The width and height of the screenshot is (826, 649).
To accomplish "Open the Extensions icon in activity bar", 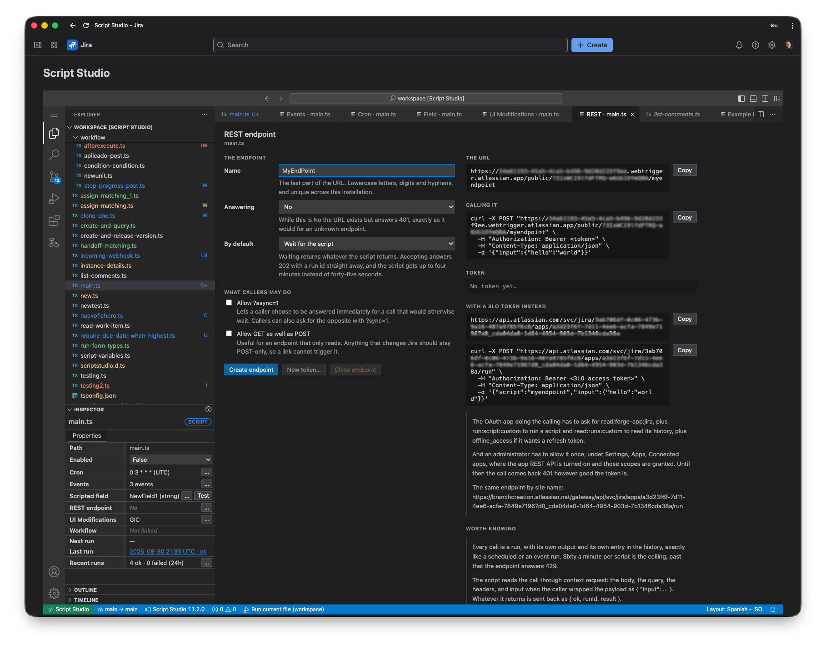I will [x=54, y=220].
